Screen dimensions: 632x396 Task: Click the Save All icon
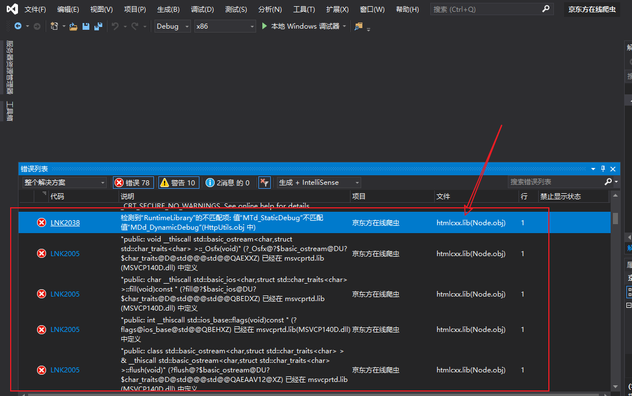pos(98,26)
